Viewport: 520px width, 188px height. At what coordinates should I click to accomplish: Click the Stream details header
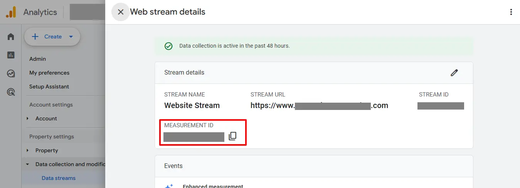184,73
